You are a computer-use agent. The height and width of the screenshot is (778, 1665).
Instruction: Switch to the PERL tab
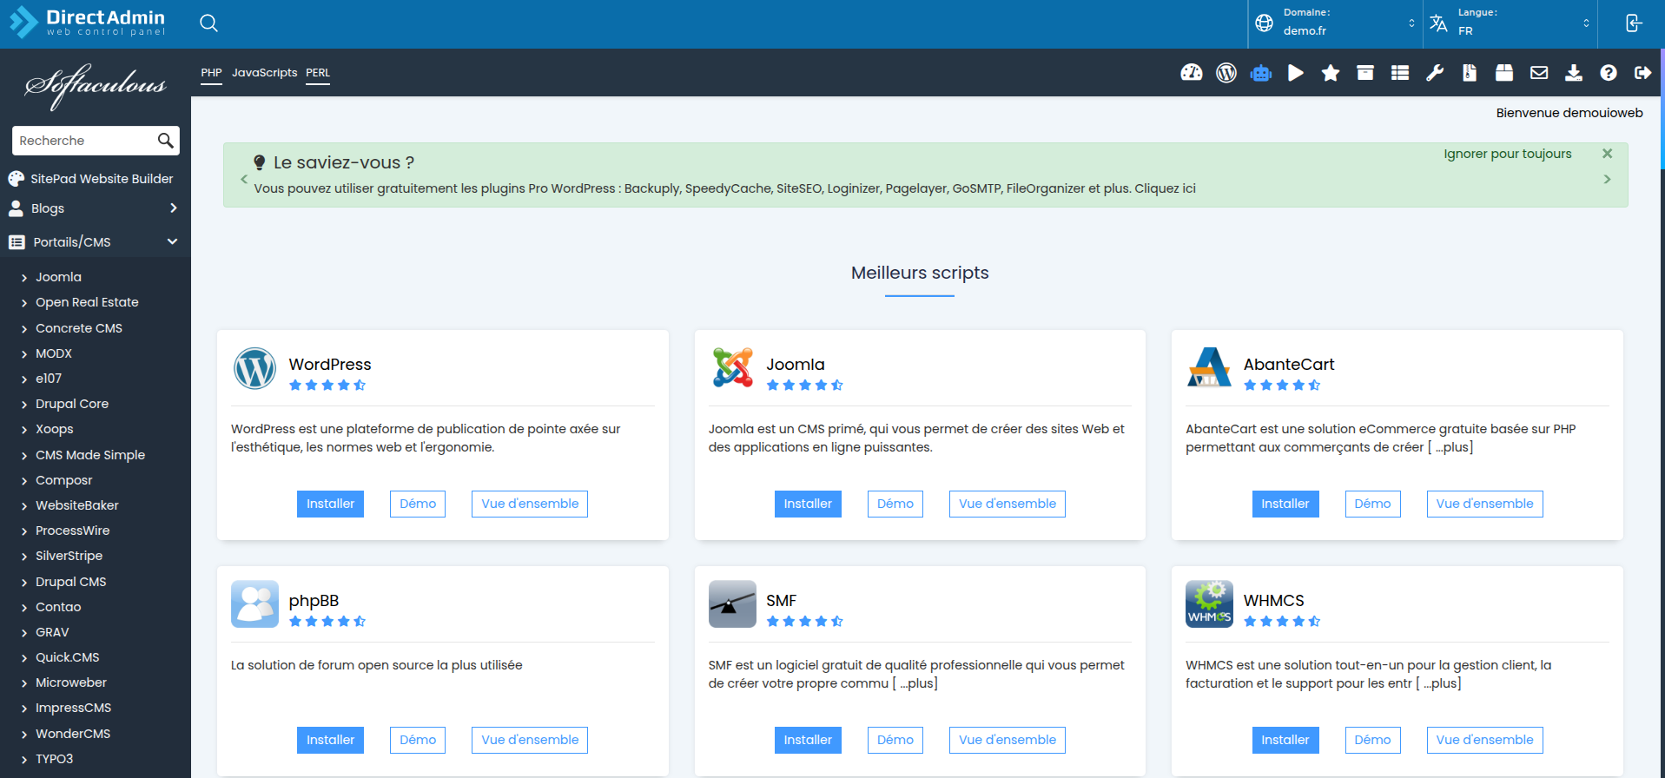pos(318,73)
